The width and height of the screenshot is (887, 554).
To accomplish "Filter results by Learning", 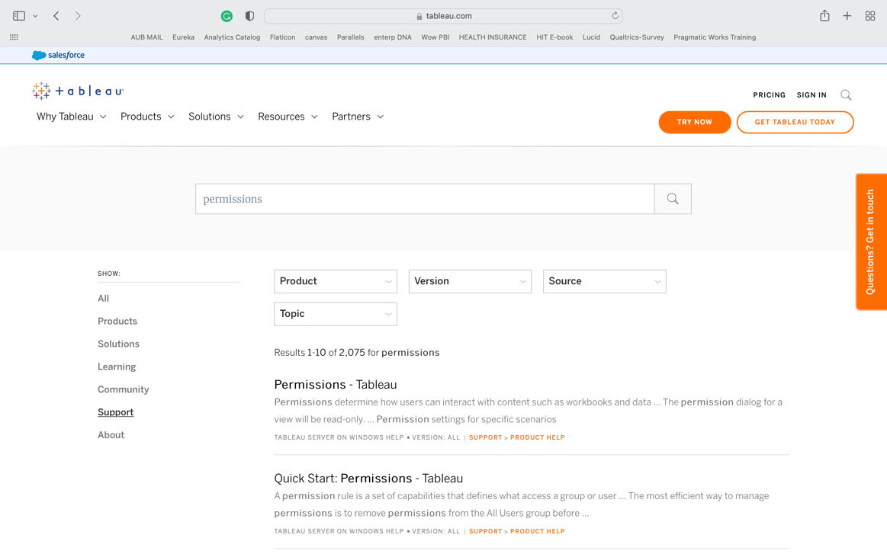I will (x=117, y=367).
